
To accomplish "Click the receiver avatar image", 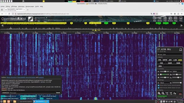I will tap(30, 19).
